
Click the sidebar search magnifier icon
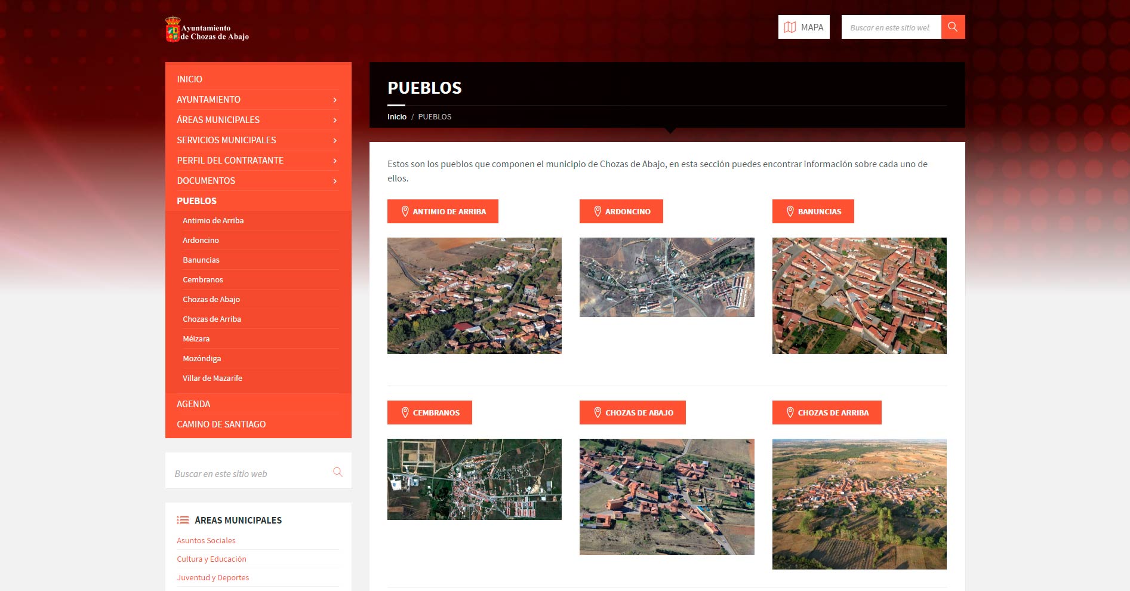(338, 472)
